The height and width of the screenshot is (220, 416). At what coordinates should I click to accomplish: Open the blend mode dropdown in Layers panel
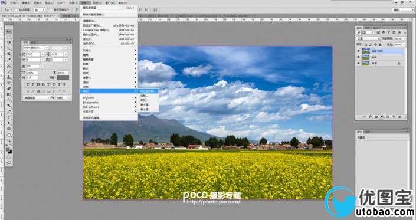[x=368, y=39]
